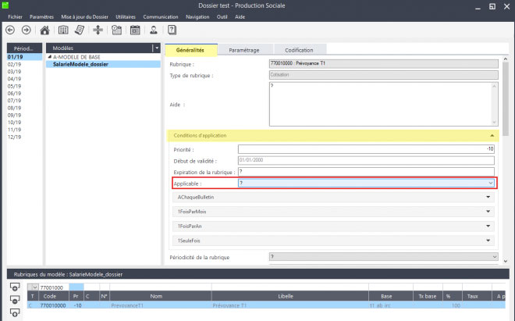Image resolution: width=515 pixels, height=321 pixels.
Task: Click the remove rubrique icon beside the table
Action: point(15,300)
